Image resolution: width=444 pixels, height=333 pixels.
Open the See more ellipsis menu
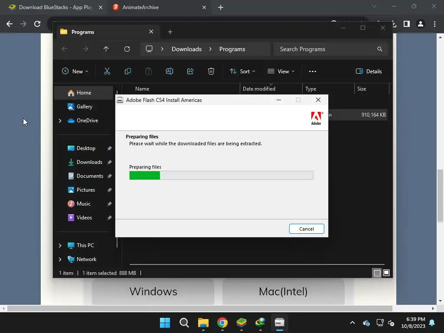tap(313, 72)
